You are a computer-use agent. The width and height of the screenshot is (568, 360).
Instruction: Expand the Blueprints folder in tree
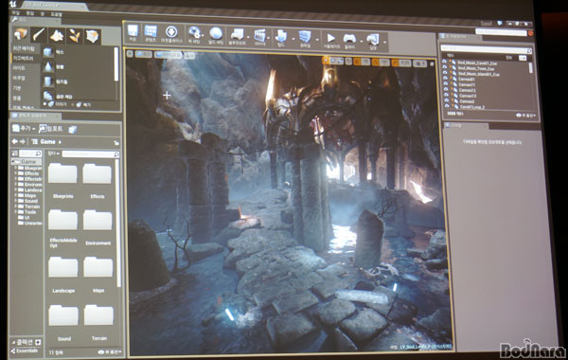[16, 169]
